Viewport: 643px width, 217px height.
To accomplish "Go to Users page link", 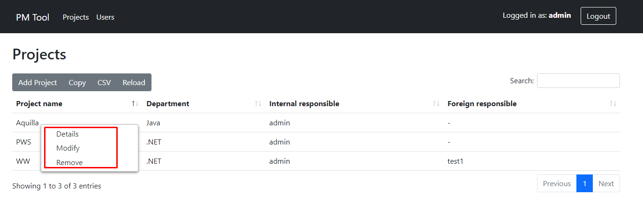I will [105, 17].
